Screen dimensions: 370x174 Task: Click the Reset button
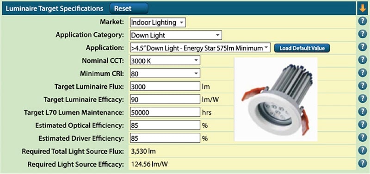point(129,8)
